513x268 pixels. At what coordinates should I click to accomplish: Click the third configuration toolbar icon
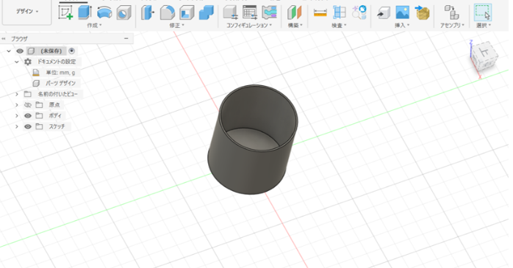tap(269, 12)
